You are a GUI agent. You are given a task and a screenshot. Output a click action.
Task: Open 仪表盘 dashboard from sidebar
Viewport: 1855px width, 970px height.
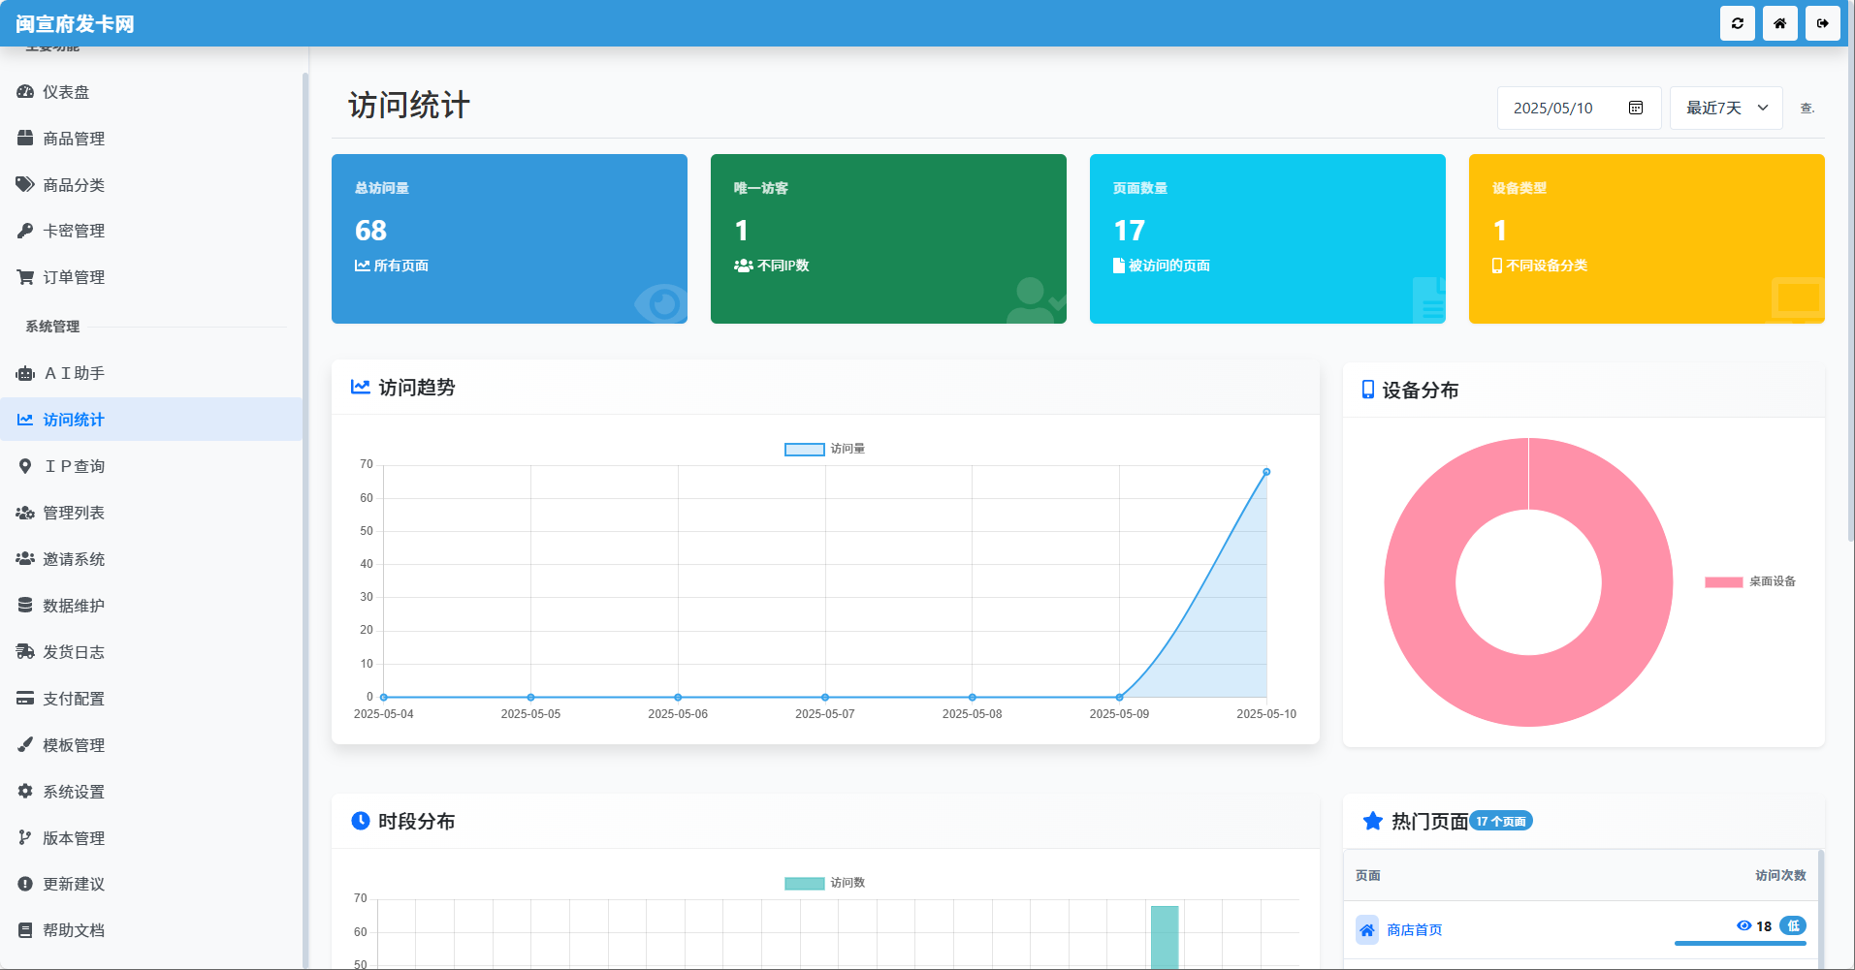coord(151,92)
